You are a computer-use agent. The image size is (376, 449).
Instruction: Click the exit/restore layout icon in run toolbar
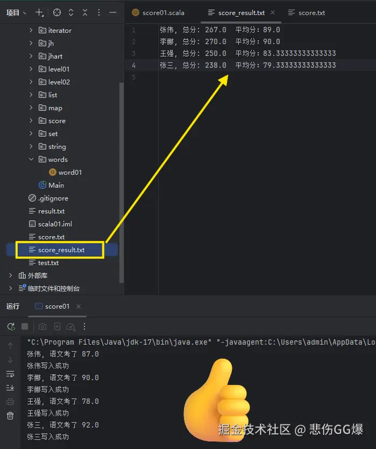click(56, 326)
